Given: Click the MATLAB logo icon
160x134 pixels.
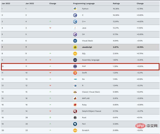Looking at the screenshot, I should tap(75, 98).
